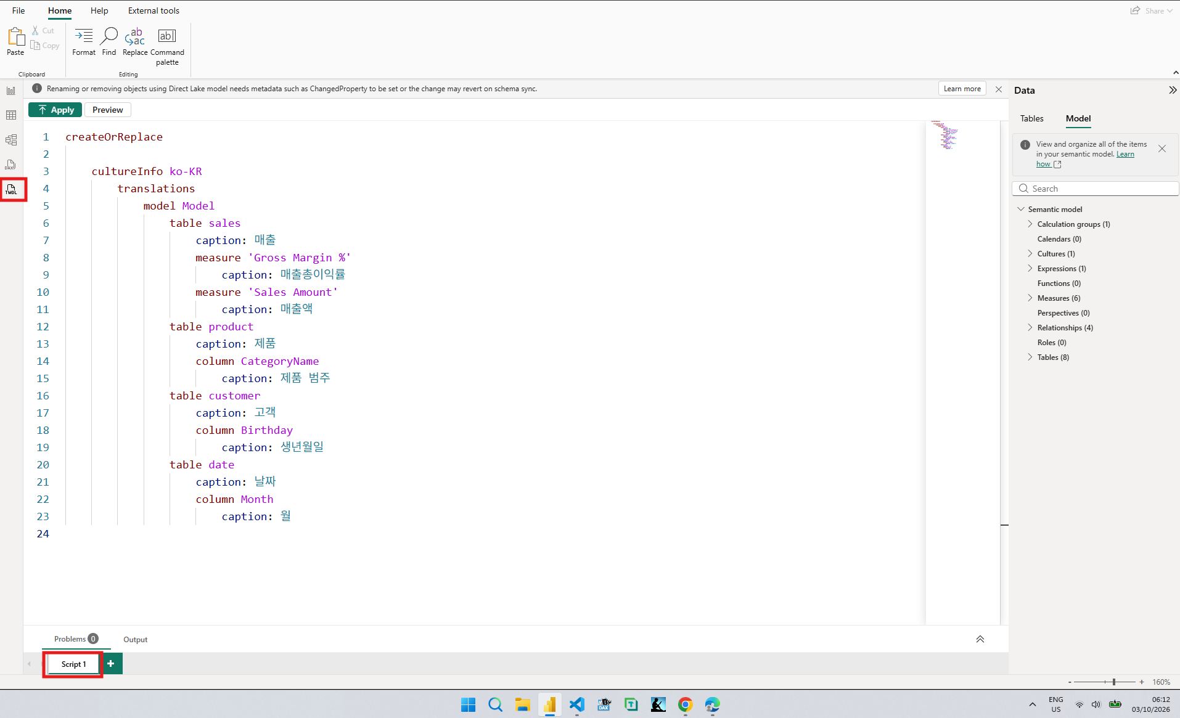Click the Cut command
Viewport: 1180px width, 718px height.
43,30
